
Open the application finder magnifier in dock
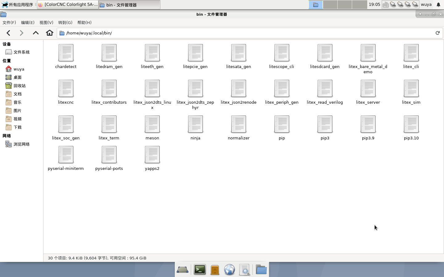tap(245, 270)
